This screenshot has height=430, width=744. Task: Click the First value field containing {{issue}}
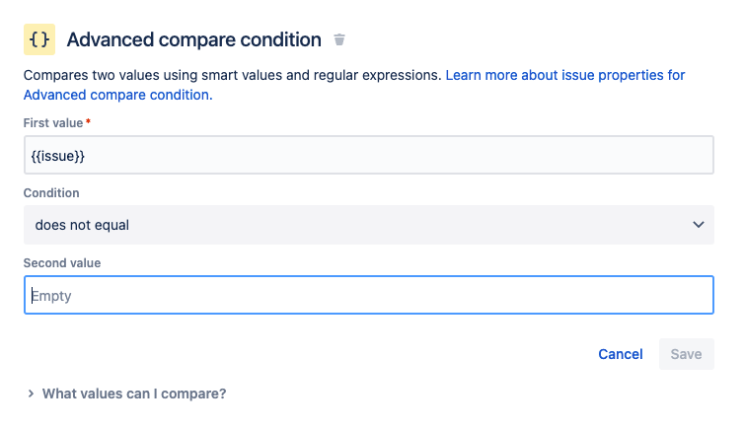tap(369, 155)
